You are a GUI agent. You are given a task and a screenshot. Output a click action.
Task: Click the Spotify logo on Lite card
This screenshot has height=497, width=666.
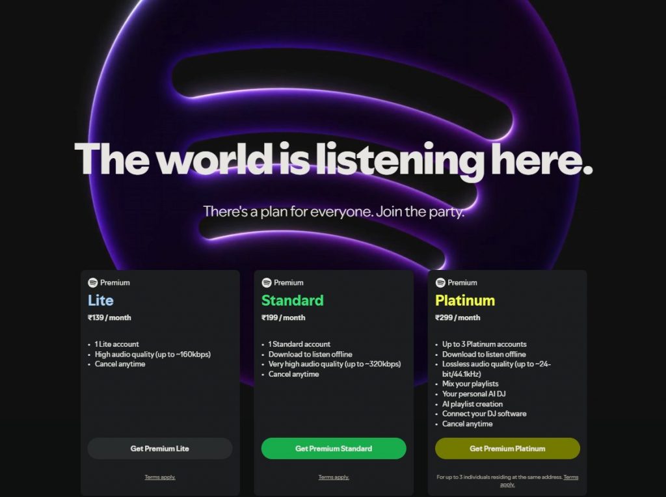(x=92, y=282)
